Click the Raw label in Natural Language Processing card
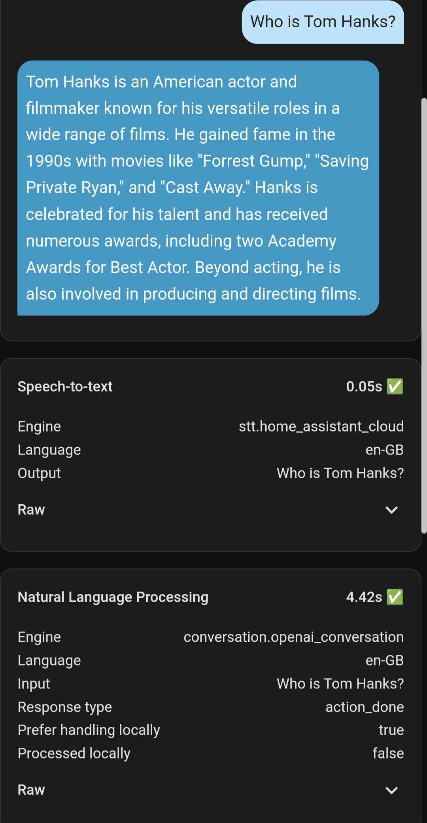This screenshot has width=427, height=823. [x=31, y=790]
